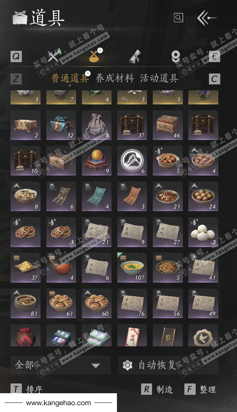Switch to the 养成材料 tab
The height and width of the screenshot is (412, 237).
115,78
